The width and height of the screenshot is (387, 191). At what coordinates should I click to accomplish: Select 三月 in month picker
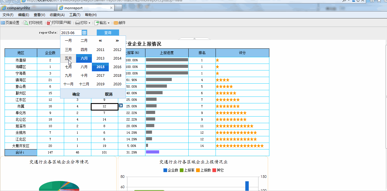(x=68, y=50)
